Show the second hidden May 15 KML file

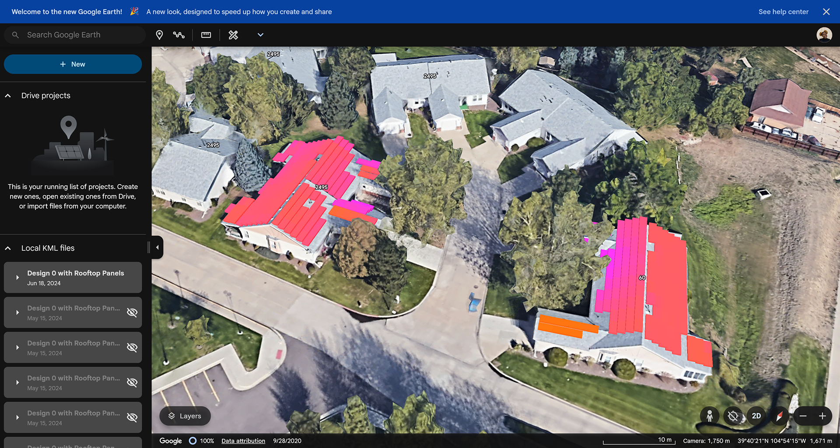coord(132,347)
